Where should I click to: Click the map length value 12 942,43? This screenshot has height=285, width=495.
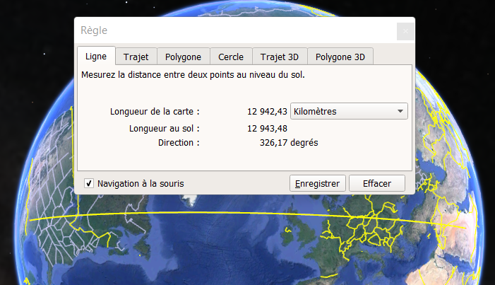pos(267,111)
